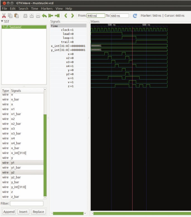Click the Signals column header in list
This screenshot has width=191, height=217.
click(27, 91)
